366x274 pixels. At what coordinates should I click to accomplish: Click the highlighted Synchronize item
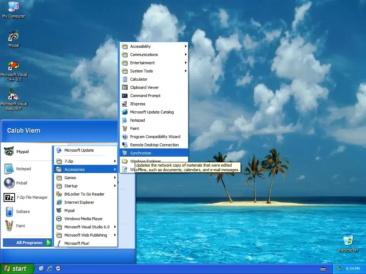(x=154, y=153)
